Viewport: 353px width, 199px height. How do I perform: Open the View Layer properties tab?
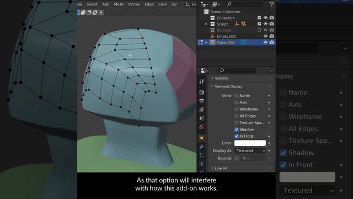[202, 109]
